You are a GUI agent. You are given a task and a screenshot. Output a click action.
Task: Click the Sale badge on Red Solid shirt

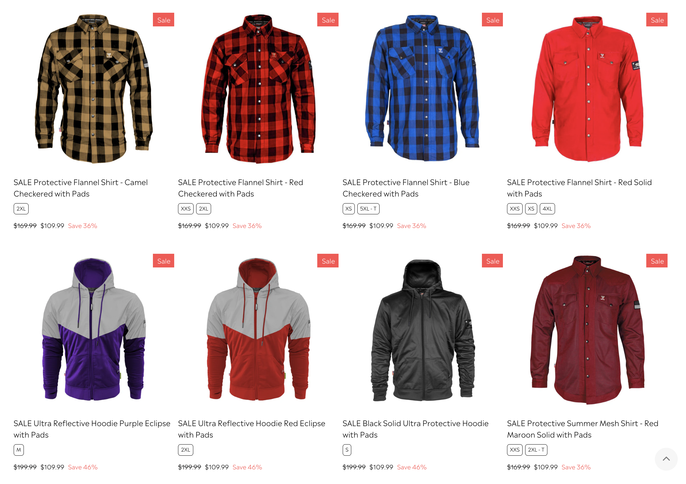pyautogui.click(x=657, y=20)
